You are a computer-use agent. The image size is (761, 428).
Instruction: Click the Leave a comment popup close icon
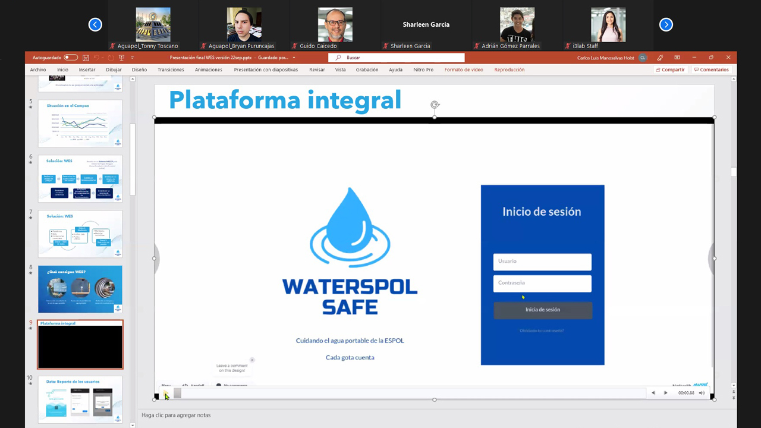coord(252,360)
